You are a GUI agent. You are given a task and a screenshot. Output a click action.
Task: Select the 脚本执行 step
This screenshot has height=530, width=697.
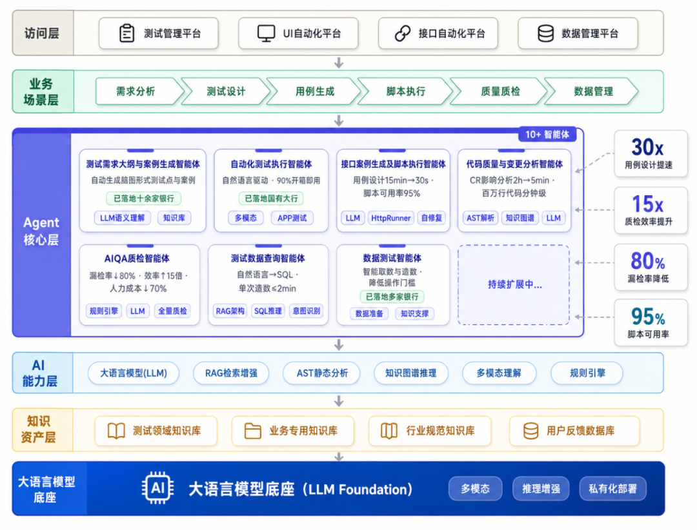(405, 92)
